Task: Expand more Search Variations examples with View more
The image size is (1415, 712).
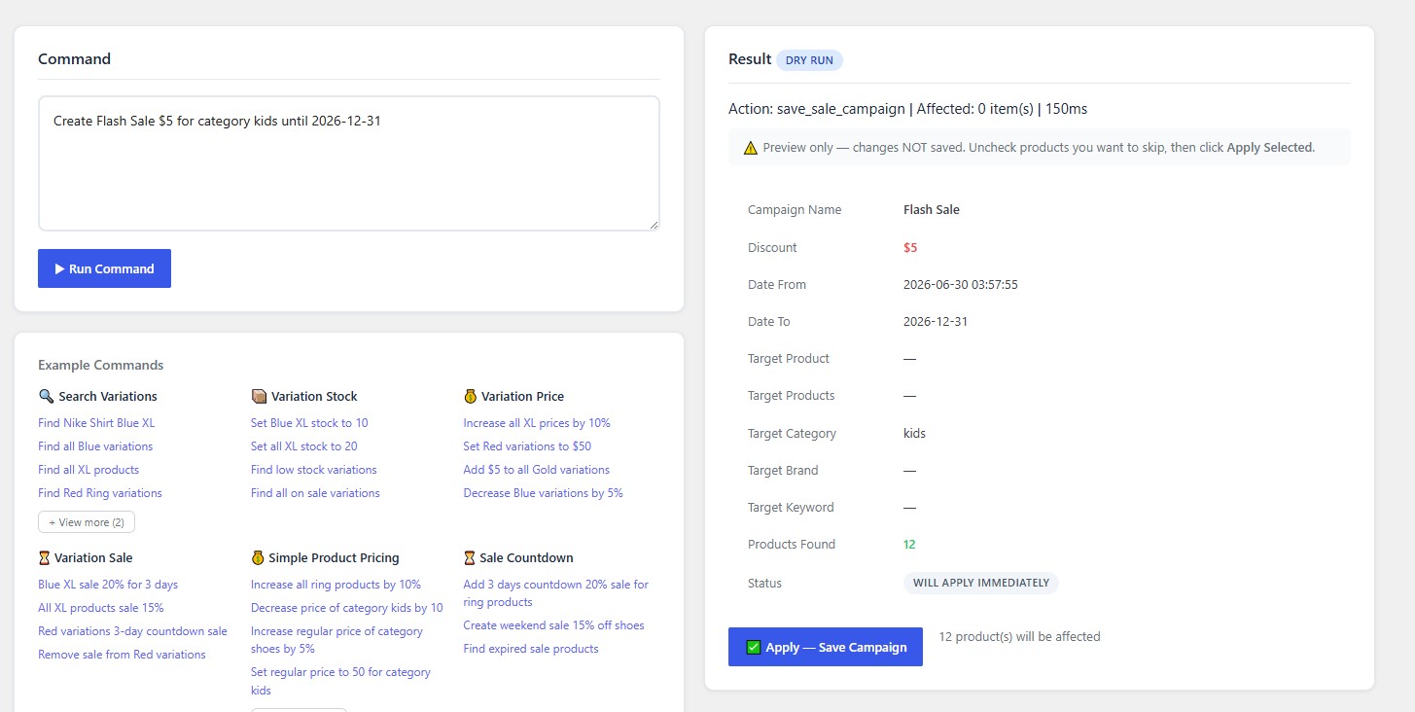Action: coord(87,522)
